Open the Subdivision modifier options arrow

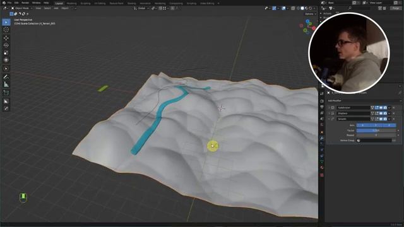[x=389, y=108]
